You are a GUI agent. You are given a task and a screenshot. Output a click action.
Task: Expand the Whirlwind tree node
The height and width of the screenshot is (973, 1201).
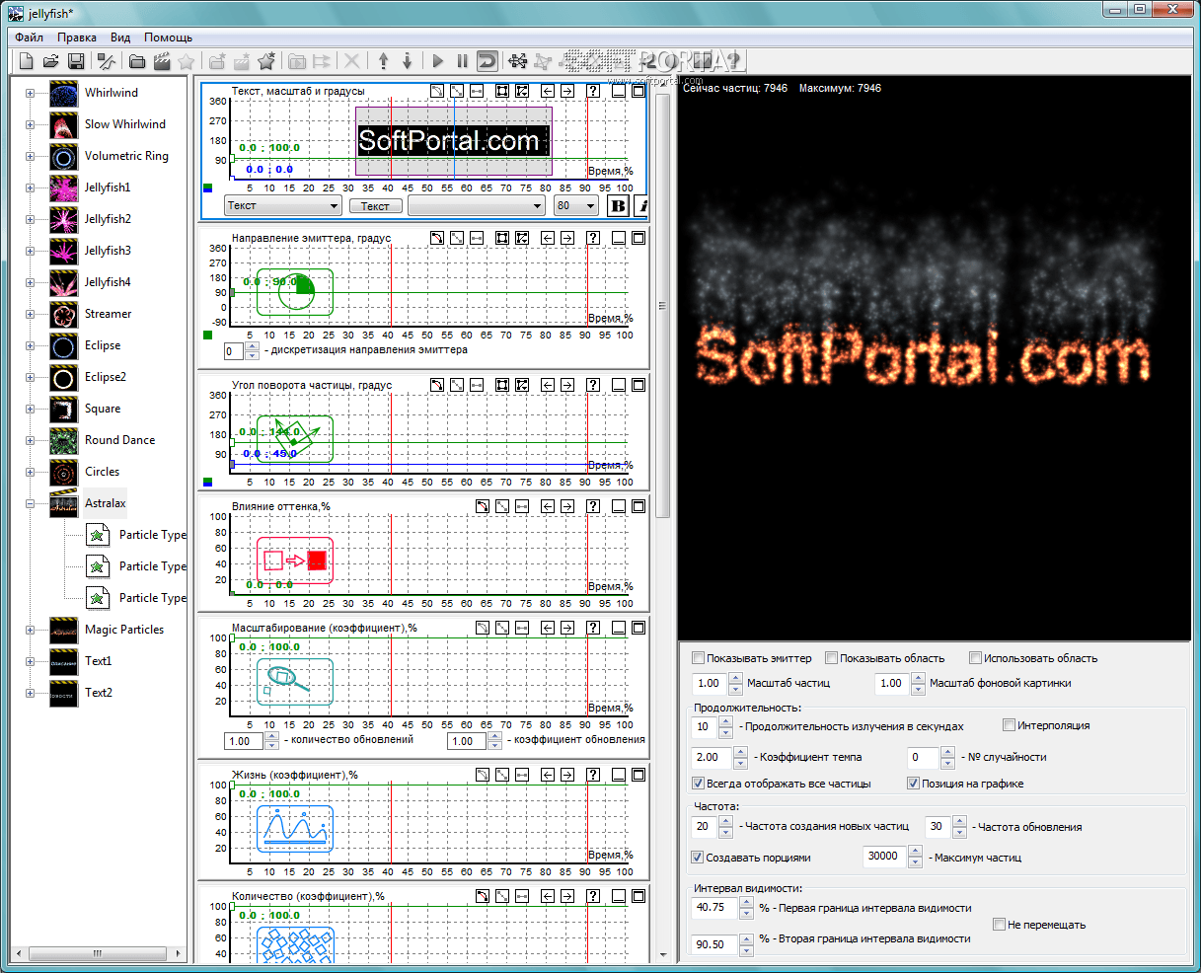click(30, 93)
